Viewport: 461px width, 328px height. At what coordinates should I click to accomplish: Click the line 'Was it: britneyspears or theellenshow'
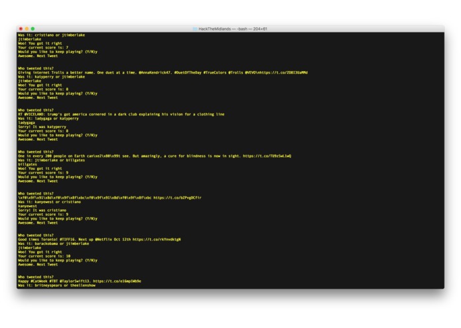(57, 286)
